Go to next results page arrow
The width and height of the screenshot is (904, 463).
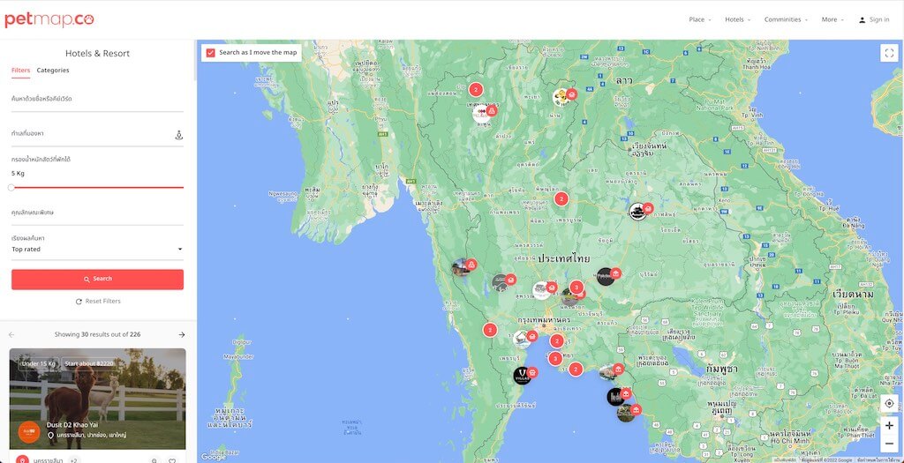coord(182,335)
